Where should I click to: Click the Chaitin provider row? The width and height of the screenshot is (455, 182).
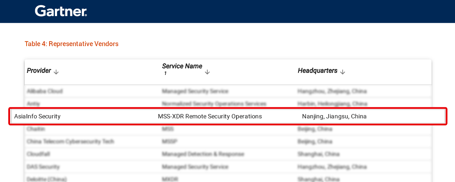[36, 129]
